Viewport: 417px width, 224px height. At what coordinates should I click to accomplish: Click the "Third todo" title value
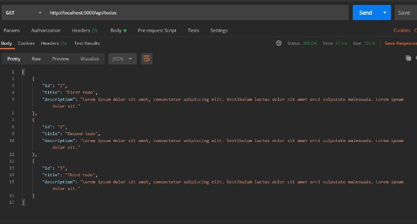(x=81, y=175)
